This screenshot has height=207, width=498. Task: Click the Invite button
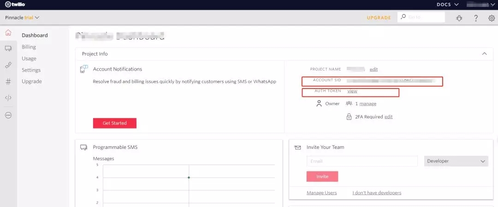(322, 177)
